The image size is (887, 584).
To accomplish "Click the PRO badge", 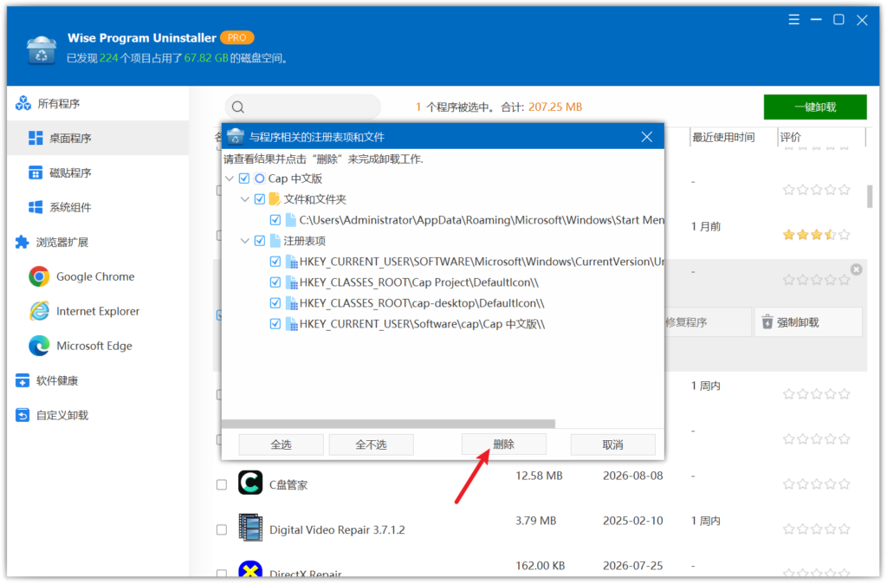I will click(x=237, y=37).
